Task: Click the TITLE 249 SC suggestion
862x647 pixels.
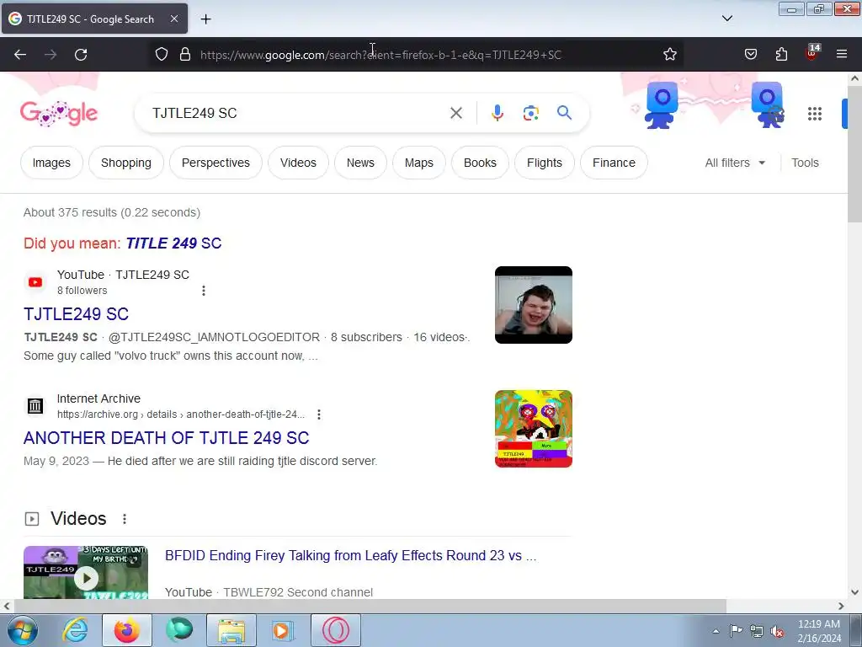Action: coord(173,243)
